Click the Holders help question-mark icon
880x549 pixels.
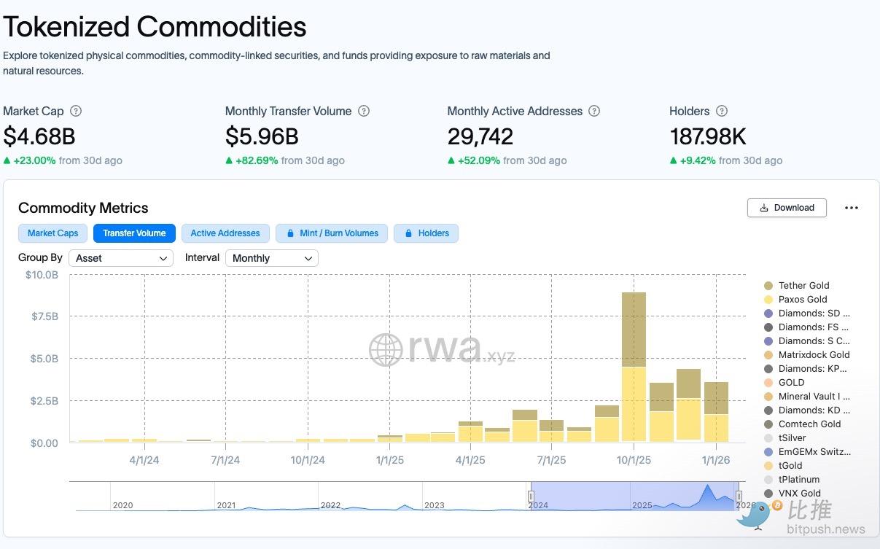click(x=722, y=112)
